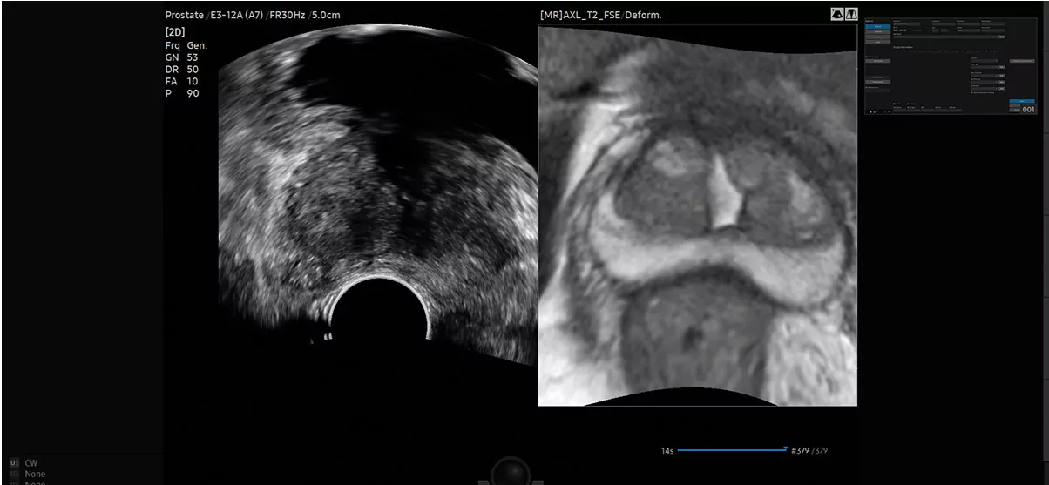Click the blue highlighted button in patient panel sidebar
Image resolution: width=1049 pixels, height=485 pixels.
pyautogui.click(x=876, y=28)
